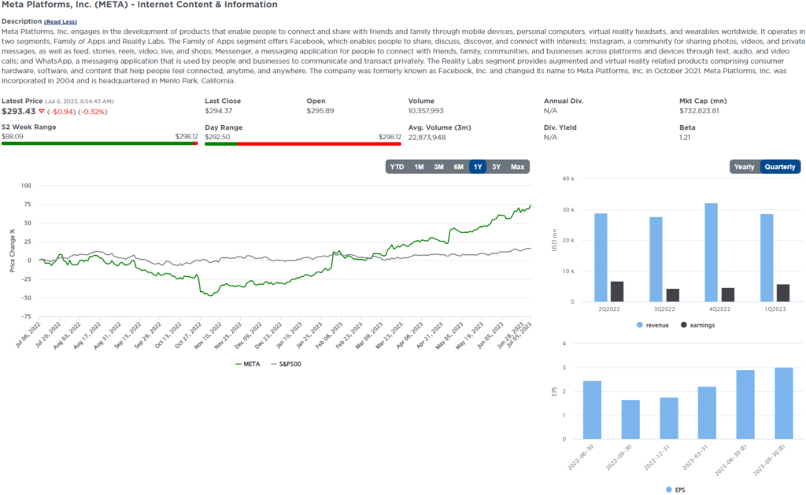Click the price change (-$0.94) text

[x=61, y=112]
